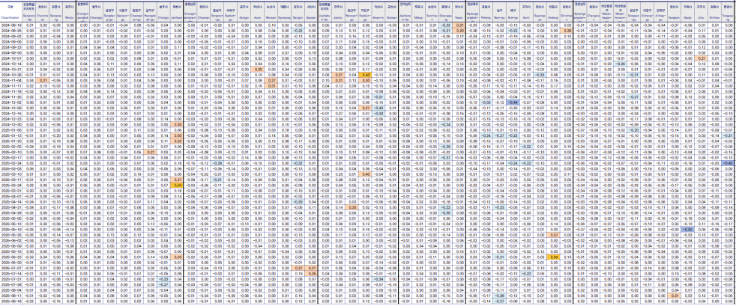Click highlighted 0.21 Yeosu cell in 2024-08-19 row
The image size is (736, 306).
point(459,25)
